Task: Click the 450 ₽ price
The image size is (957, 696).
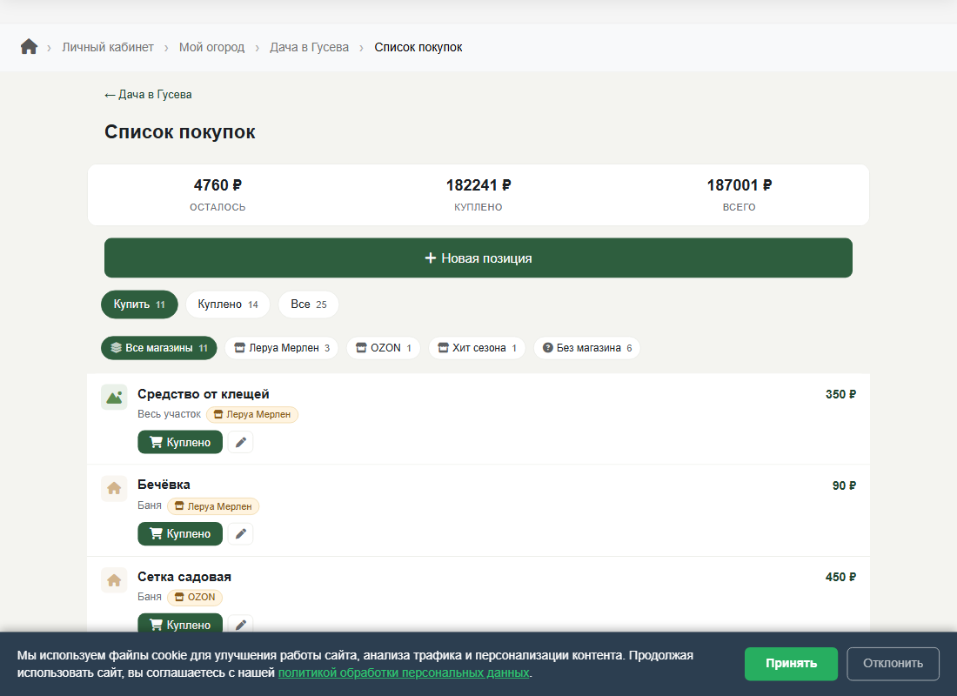Action: click(x=840, y=577)
